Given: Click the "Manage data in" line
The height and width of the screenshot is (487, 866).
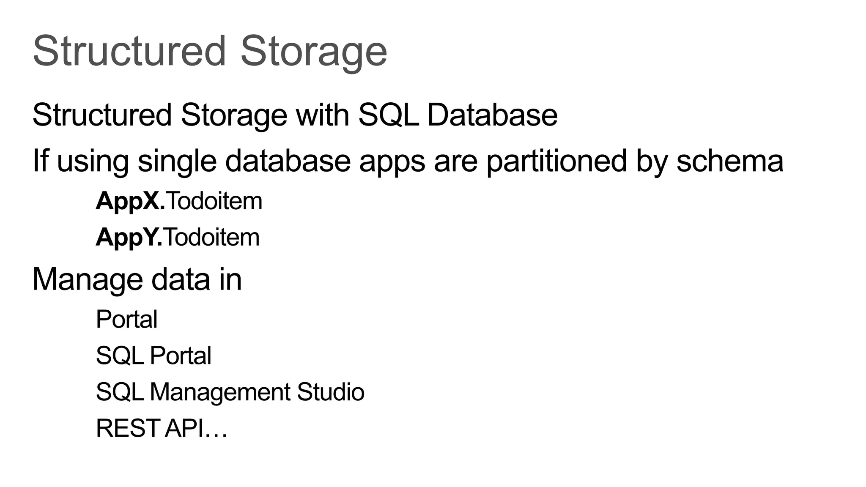Looking at the screenshot, I should 137,279.
